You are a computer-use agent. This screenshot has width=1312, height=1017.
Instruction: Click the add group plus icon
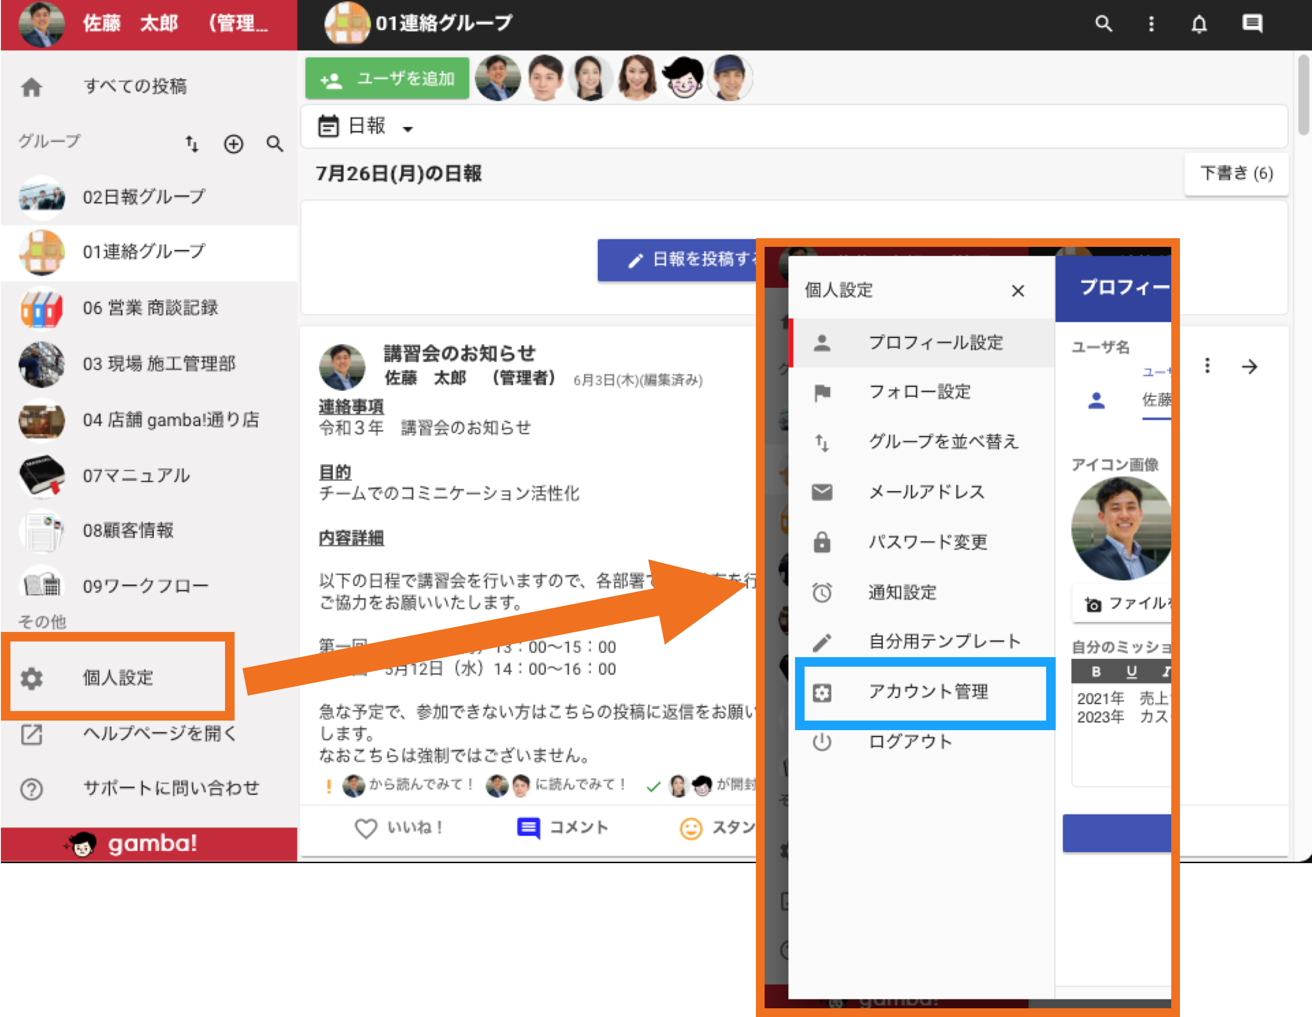point(233,144)
